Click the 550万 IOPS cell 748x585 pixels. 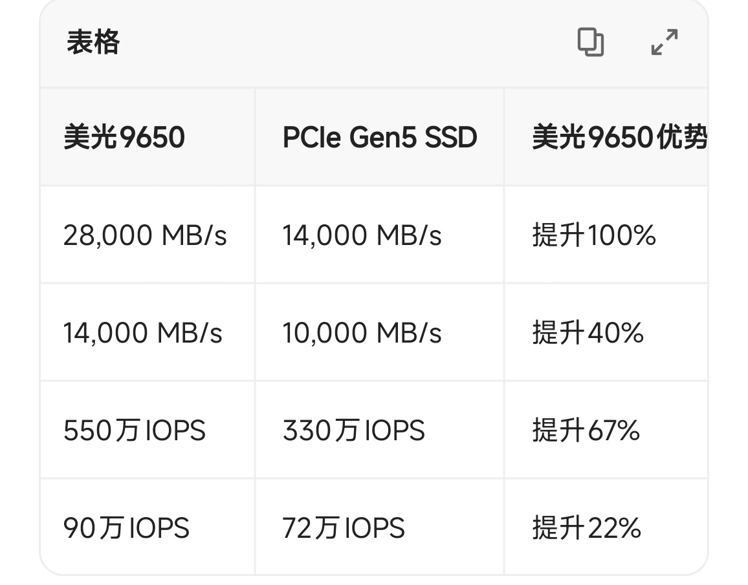pyautogui.click(x=135, y=431)
